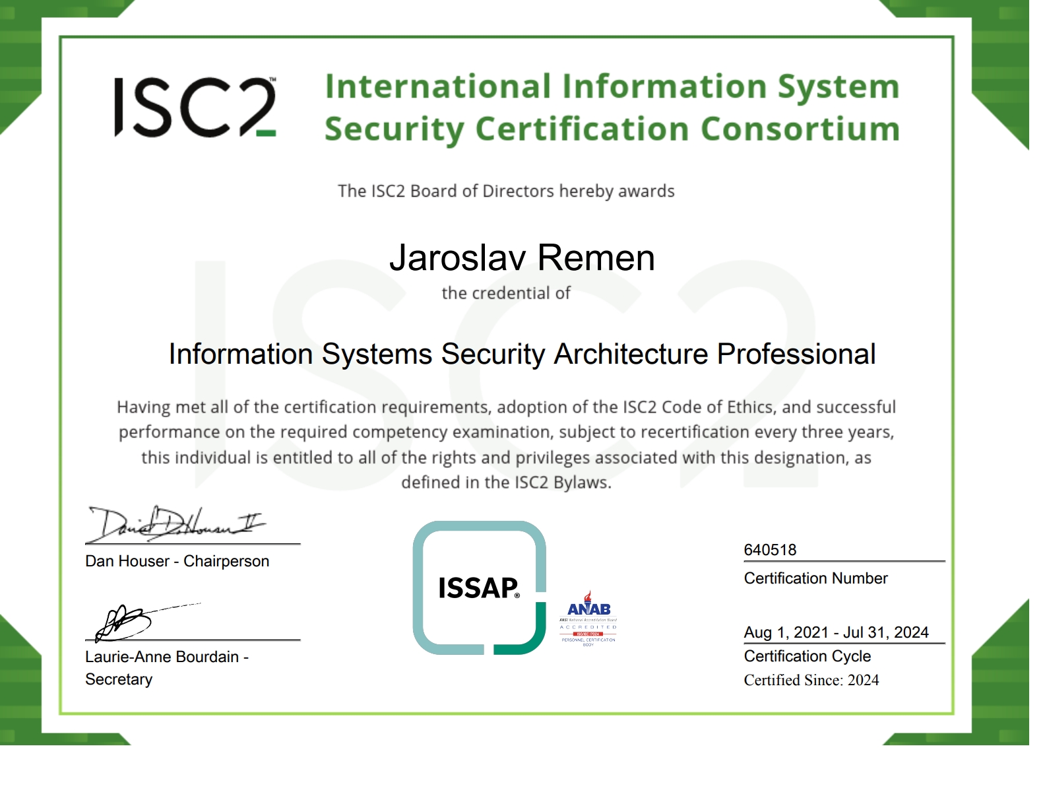1045x808 pixels.
Task: Click the ISSAP badge emblem
Action: [x=479, y=588]
